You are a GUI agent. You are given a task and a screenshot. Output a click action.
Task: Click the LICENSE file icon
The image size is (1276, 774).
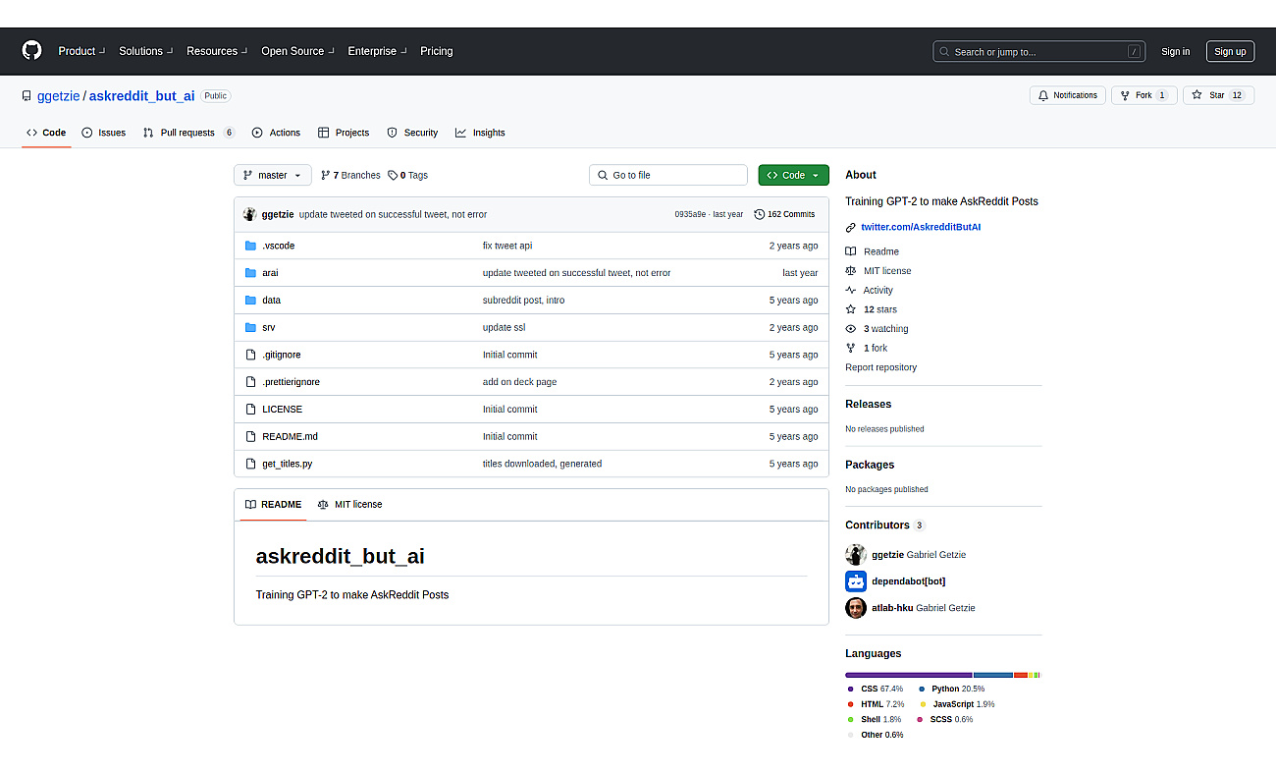[250, 409]
